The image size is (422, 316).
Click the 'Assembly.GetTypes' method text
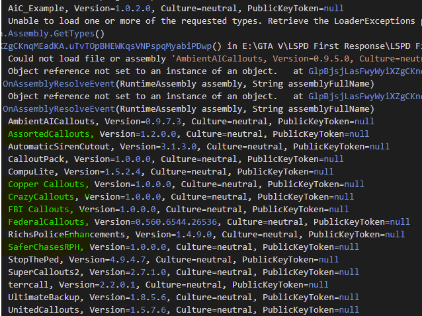tap(51, 34)
